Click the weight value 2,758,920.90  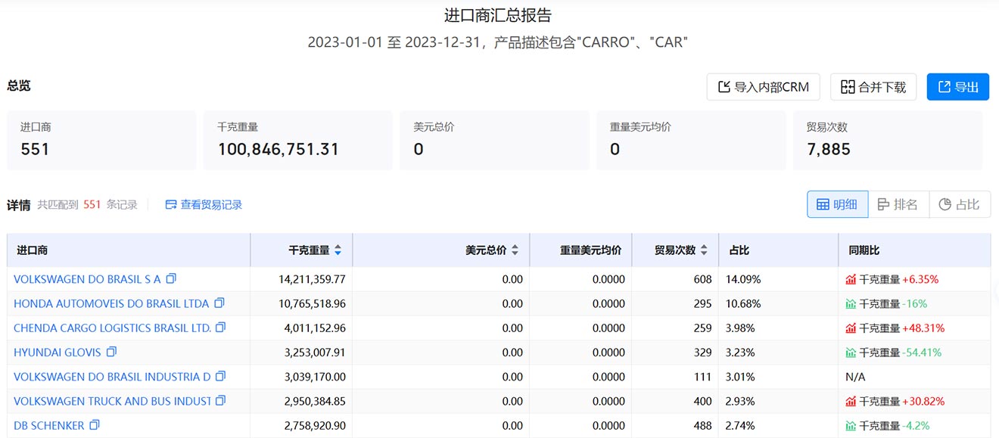315,425
